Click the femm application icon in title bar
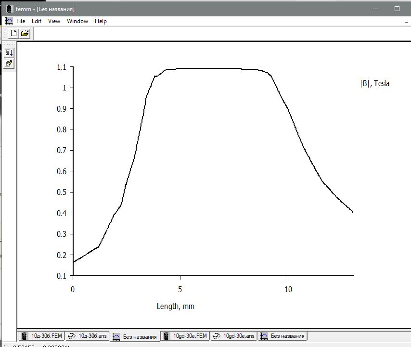The width and height of the screenshot is (411, 347). pyautogui.click(x=9, y=9)
